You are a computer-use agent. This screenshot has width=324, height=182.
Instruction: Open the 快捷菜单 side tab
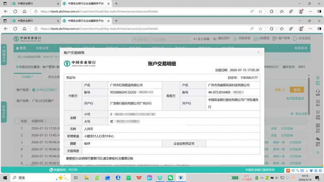coord(4,112)
